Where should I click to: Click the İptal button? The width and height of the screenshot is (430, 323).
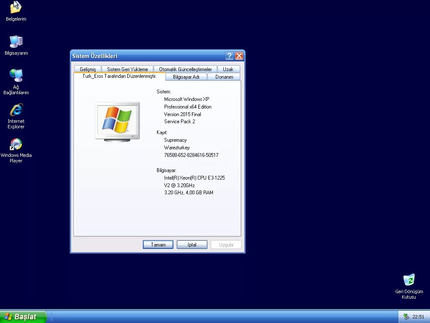coord(192,244)
